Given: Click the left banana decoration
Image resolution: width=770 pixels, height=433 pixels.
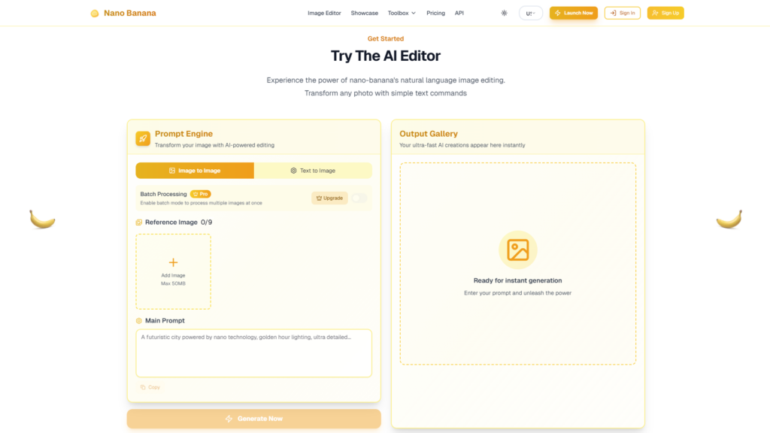Looking at the screenshot, I should point(42,219).
